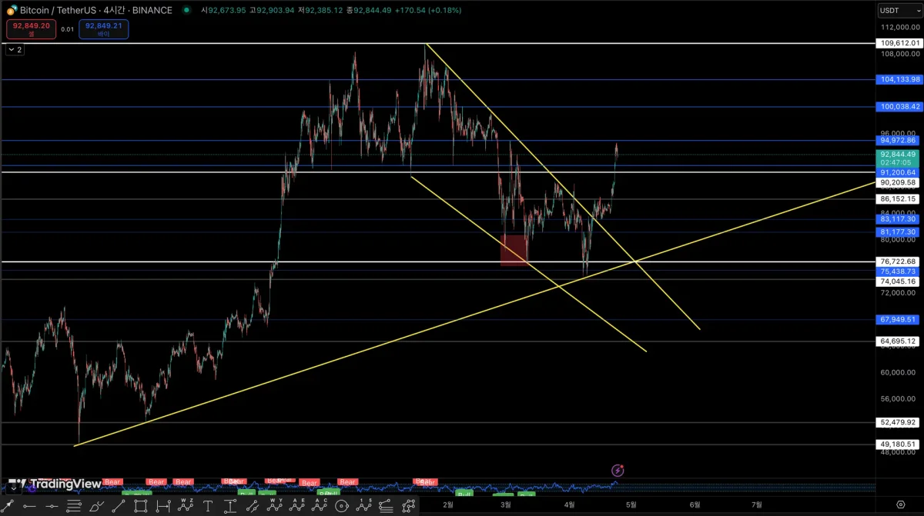Image resolution: width=924 pixels, height=516 pixels.
Task: Select the horizontal line tool
Action: (52, 506)
